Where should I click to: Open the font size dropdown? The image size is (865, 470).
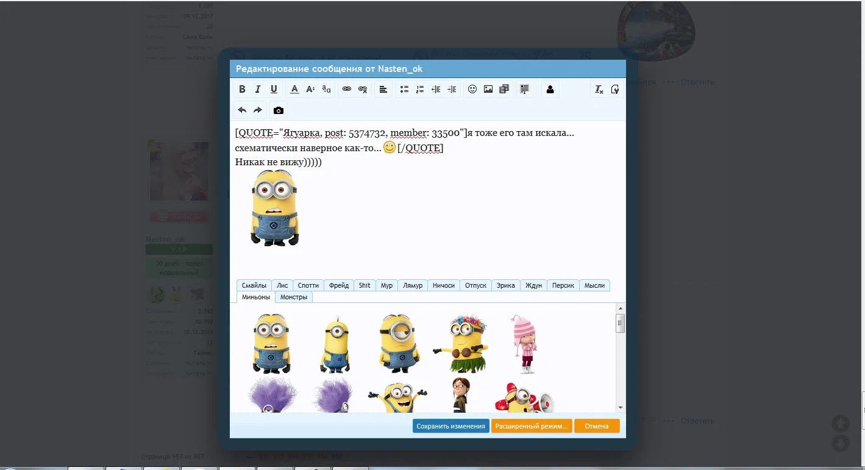(x=310, y=90)
